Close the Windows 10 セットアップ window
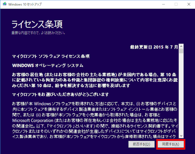 pos(189,4)
